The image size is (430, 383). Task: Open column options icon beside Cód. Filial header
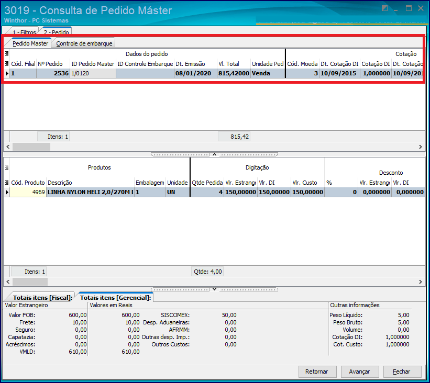coord(7,64)
